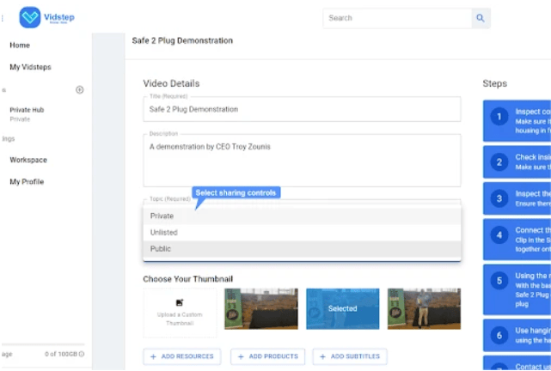Select step 6 number circle
This screenshot has width=551, height=371.
(x=499, y=335)
